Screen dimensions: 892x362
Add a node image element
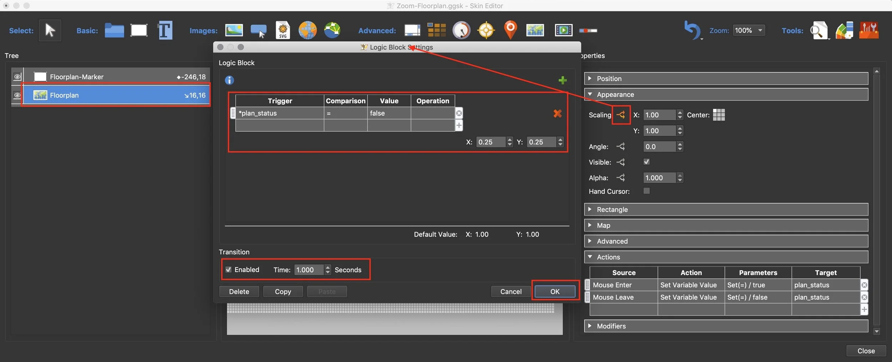tap(332, 30)
